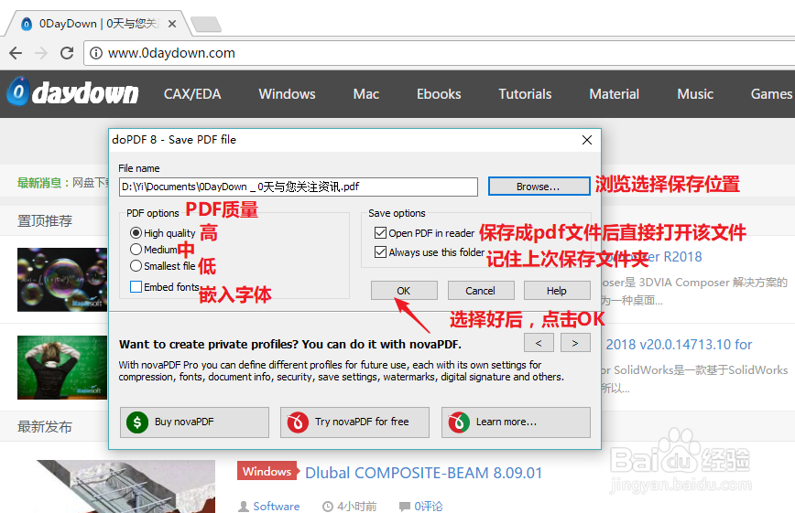
Task: Click the 0评论 comments link
Action: pos(429,506)
